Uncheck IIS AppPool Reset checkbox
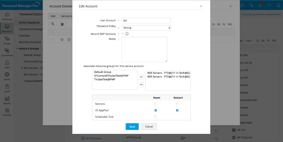 click(156, 110)
